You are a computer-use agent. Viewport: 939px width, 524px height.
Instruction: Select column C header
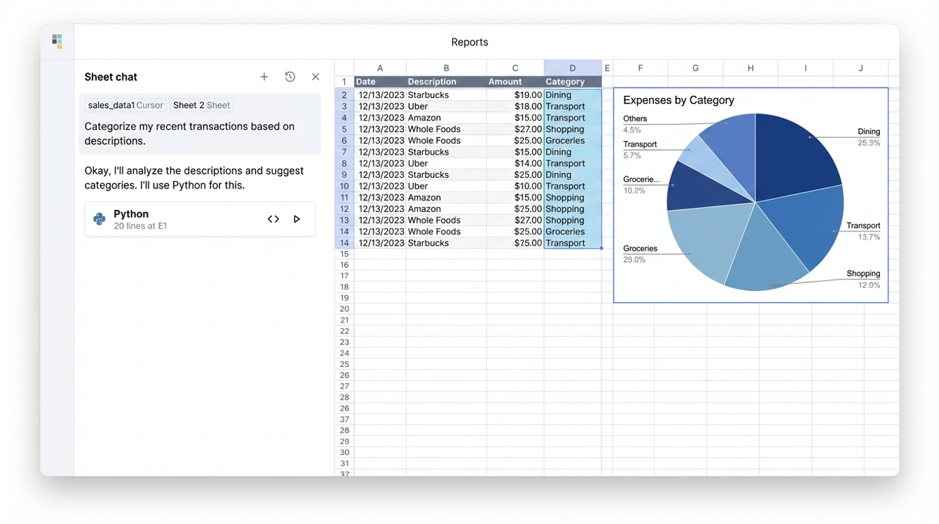click(x=515, y=68)
